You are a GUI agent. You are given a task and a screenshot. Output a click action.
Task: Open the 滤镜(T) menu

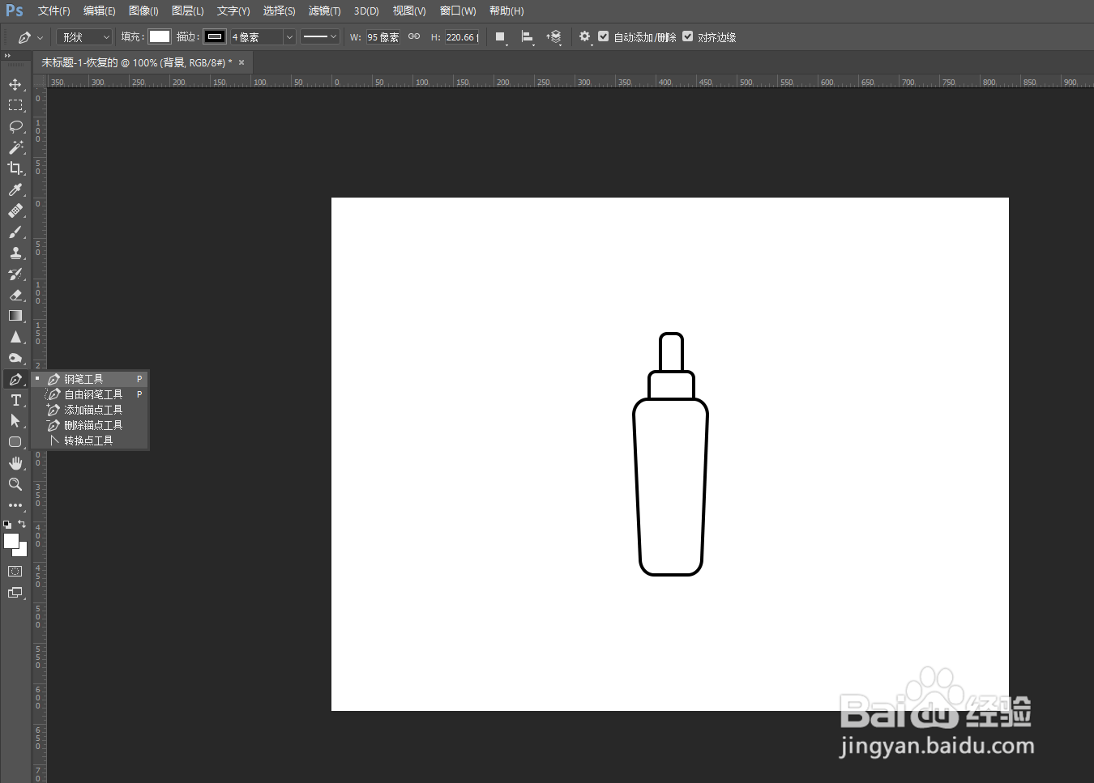coord(324,11)
